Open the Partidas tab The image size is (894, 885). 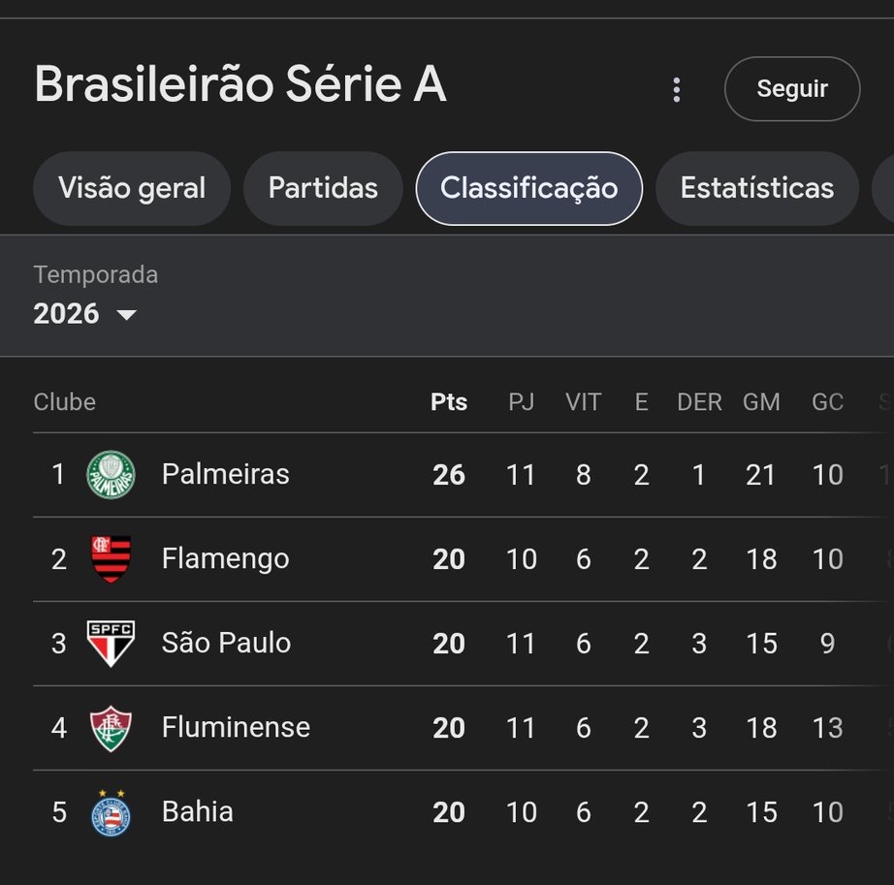[x=323, y=188]
